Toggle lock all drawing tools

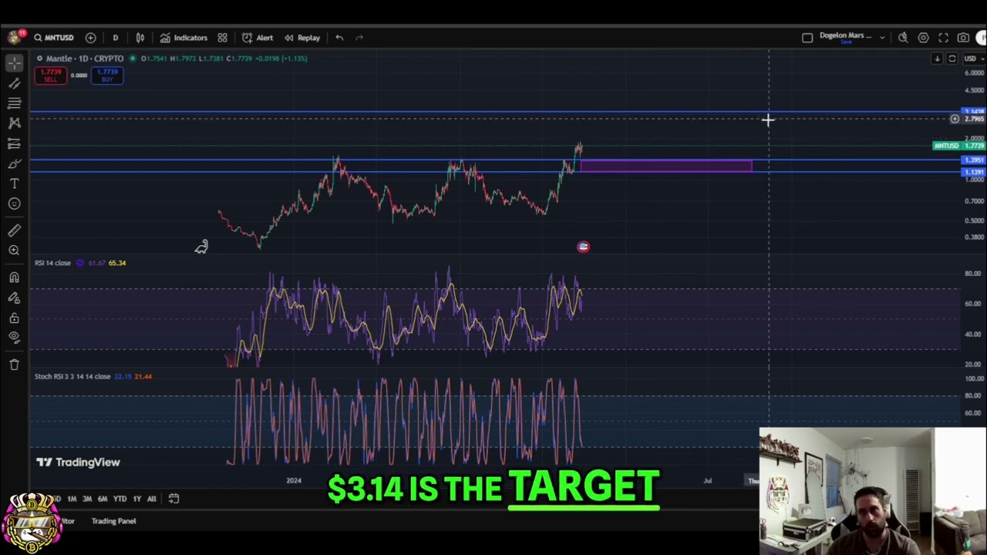point(14,318)
